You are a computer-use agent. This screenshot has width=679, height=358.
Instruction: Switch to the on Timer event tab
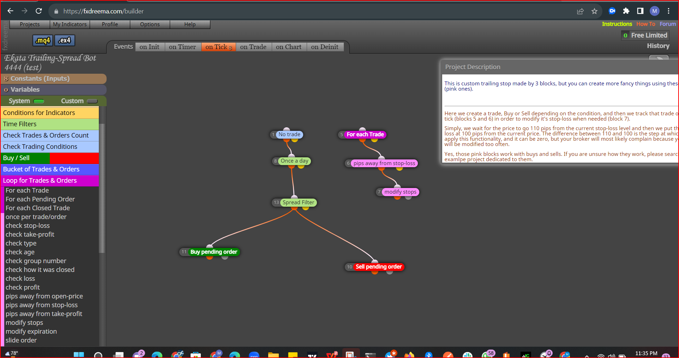tap(182, 47)
